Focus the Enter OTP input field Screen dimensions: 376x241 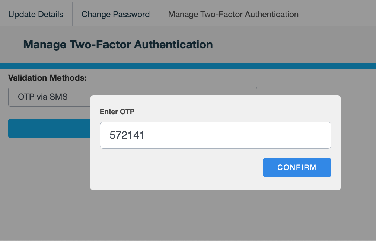[x=215, y=135]
